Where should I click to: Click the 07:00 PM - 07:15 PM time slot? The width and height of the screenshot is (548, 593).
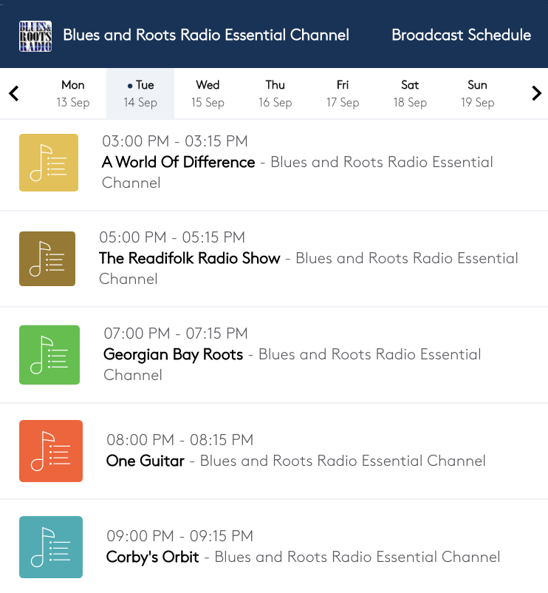(x=176, y=333)
